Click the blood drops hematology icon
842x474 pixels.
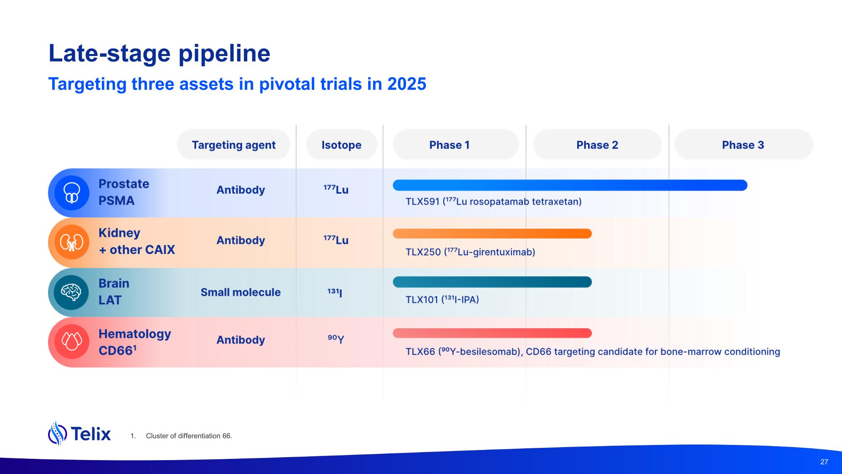coord(72,341)
